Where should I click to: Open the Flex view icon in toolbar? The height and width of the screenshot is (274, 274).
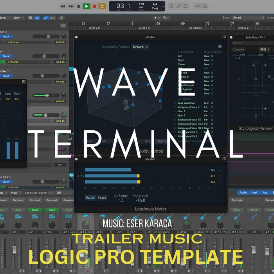tap(52, 18)
